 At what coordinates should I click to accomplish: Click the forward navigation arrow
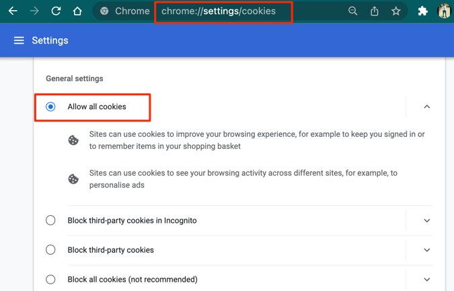pyautogui.click(x=34, y=11)
